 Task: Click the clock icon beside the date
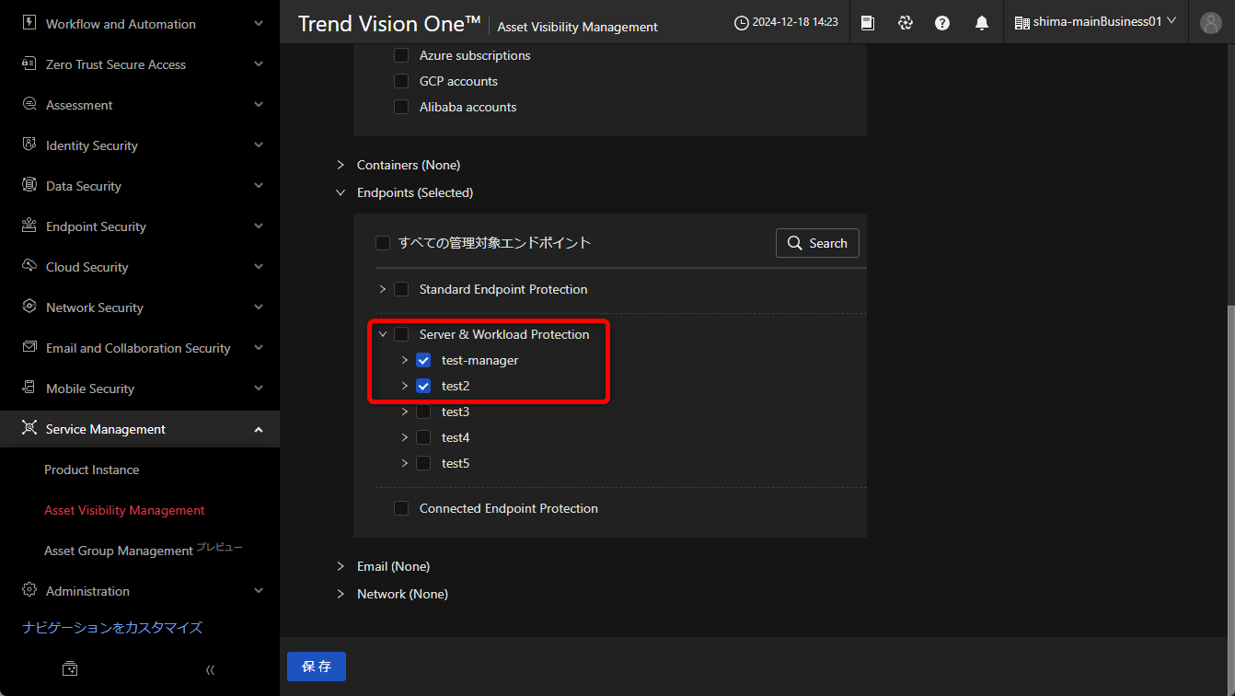(x=742, y=23)
